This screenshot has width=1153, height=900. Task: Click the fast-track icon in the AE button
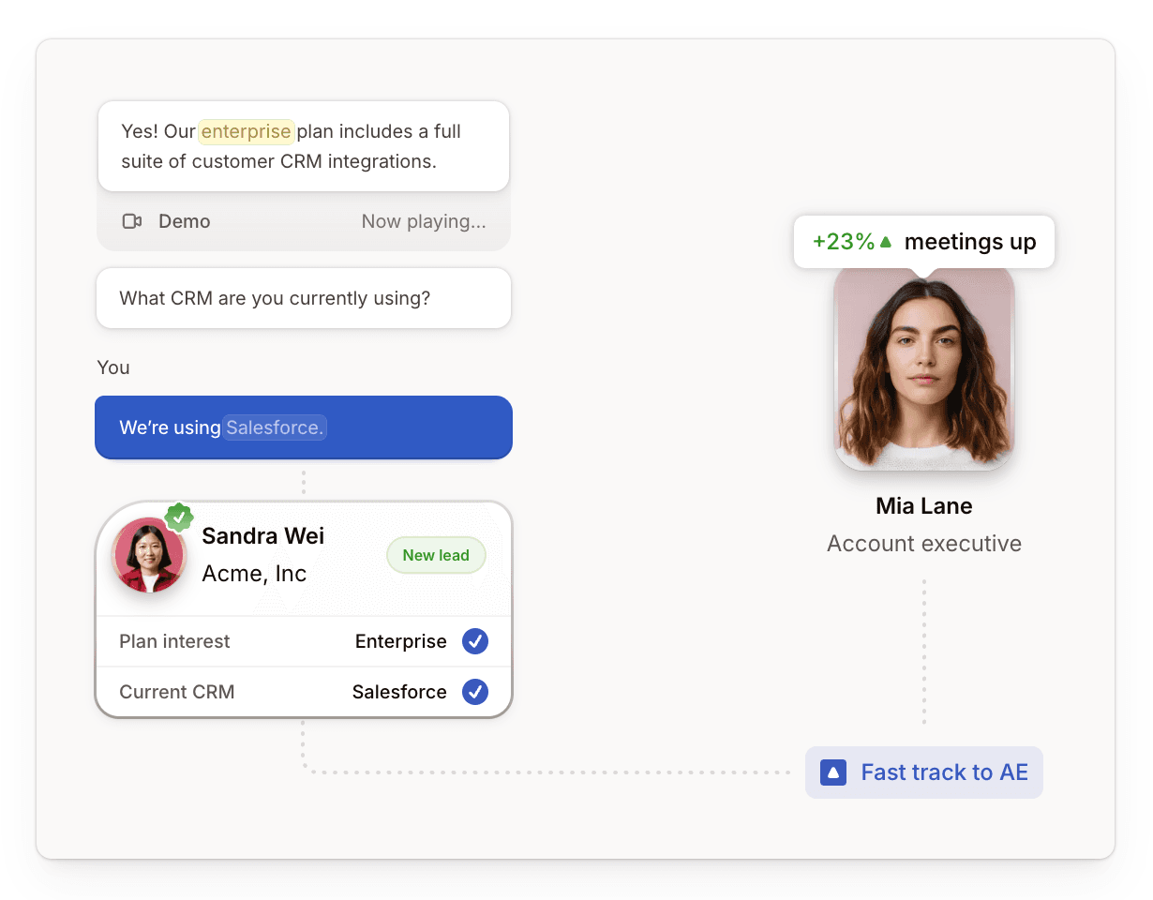tap(832, 772)
